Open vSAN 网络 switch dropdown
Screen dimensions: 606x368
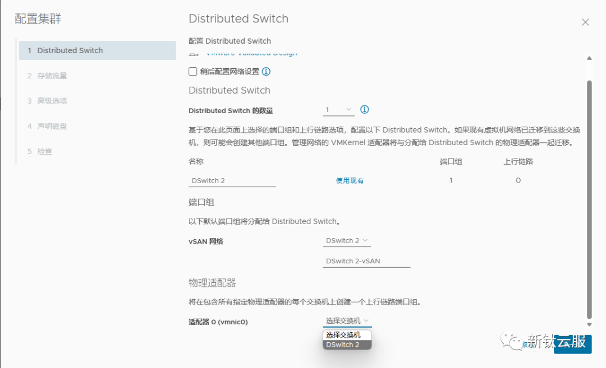(347, 241)
